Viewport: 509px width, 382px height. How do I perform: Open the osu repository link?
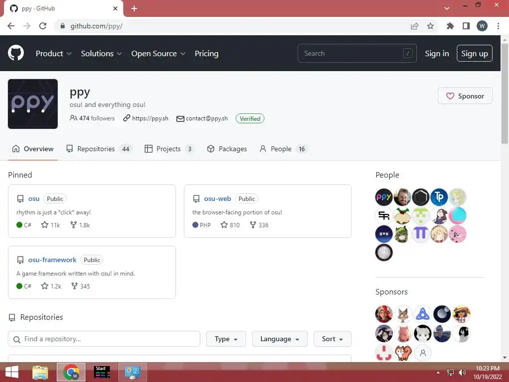pos(34,198)
